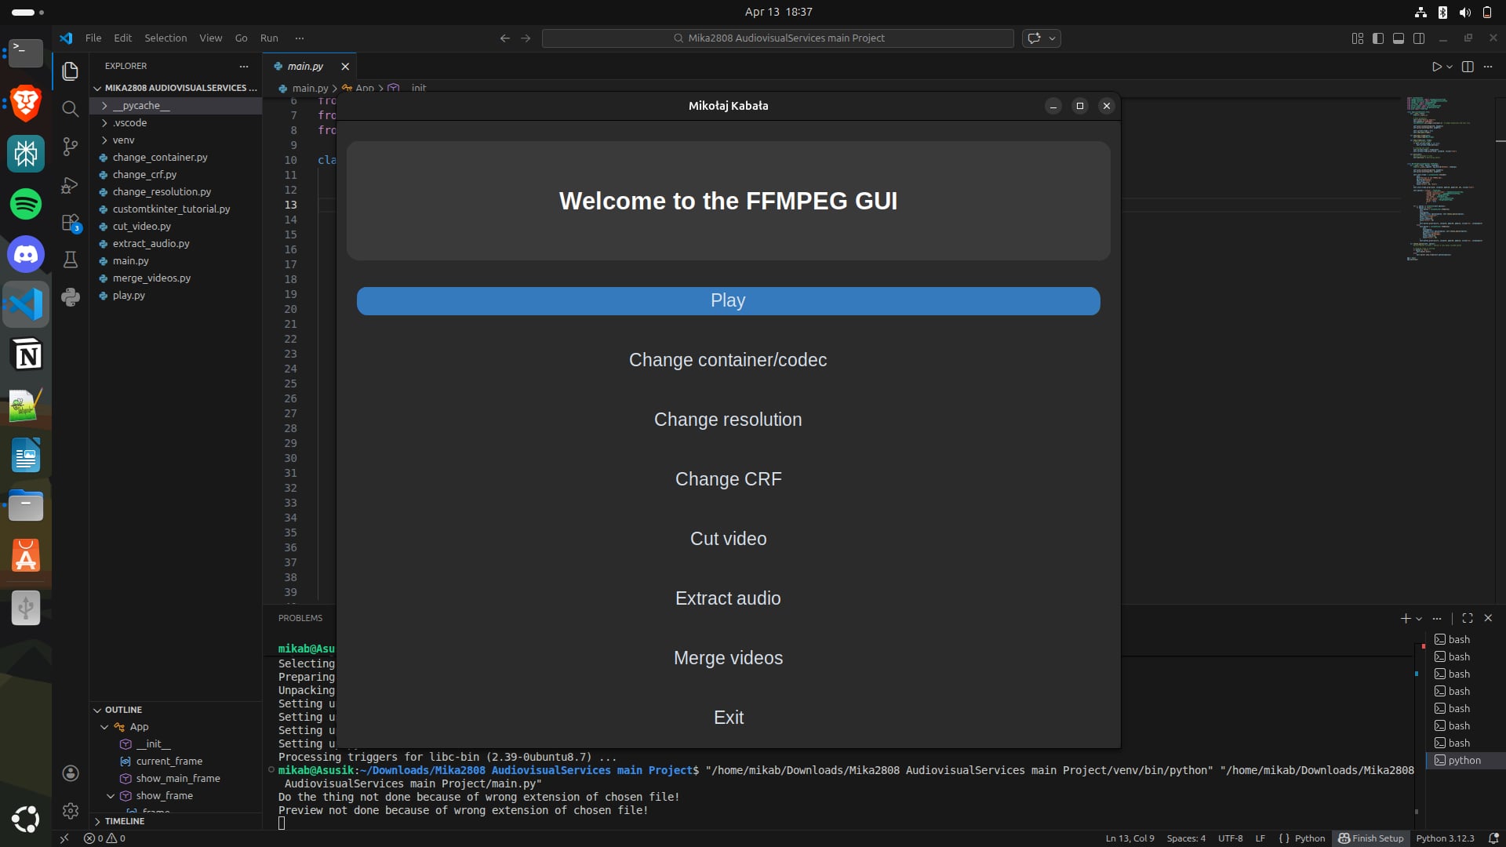The height and width of the screenshot is (847, 1506).
Task: Expand the venv folder in Explorer
Action: click(123, 140)
